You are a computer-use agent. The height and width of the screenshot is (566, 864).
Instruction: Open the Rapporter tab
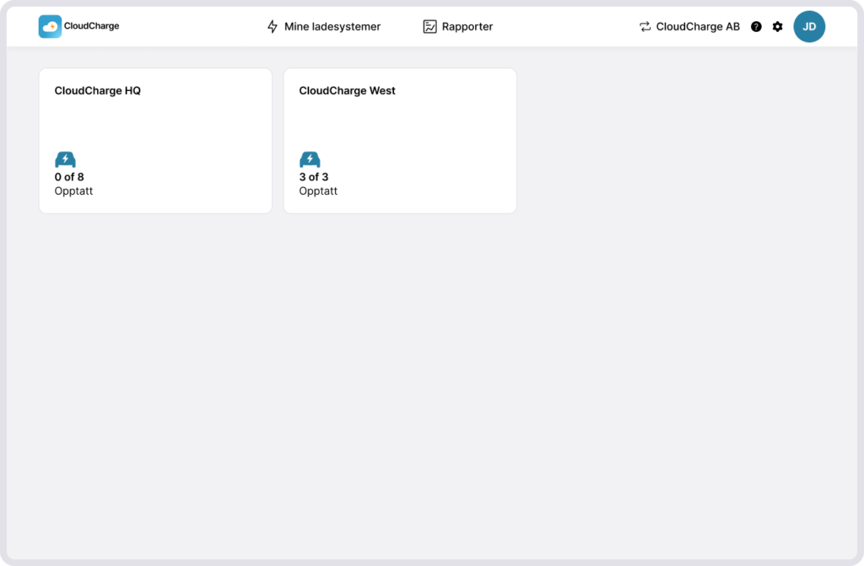467,27
